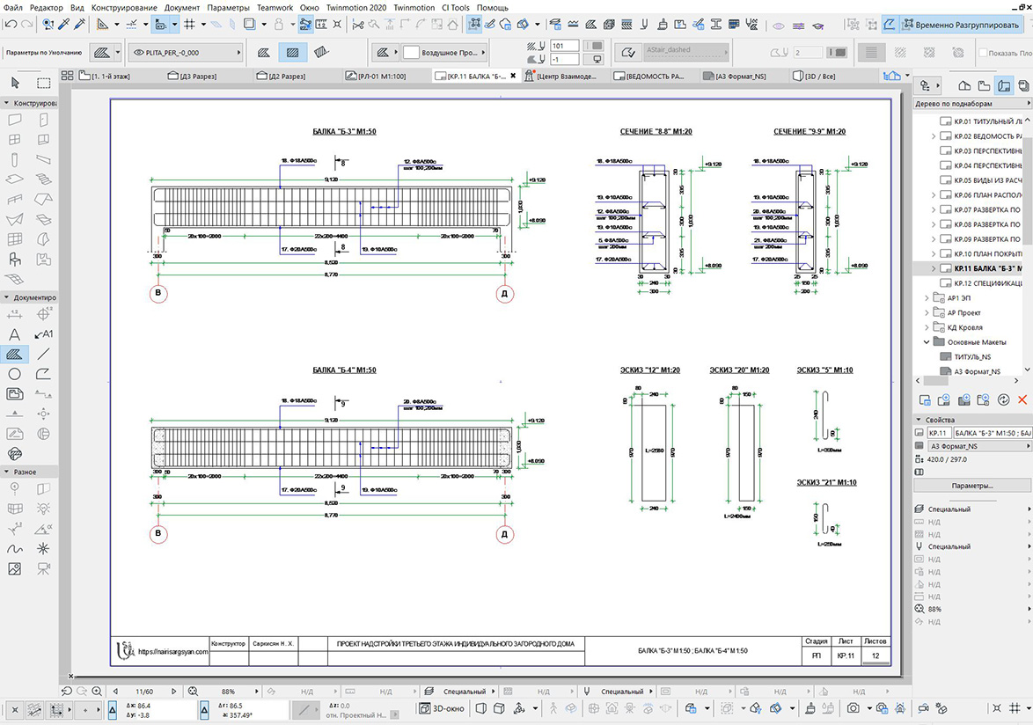The height and width of the screenshot is (725, 1033).
Task: Activate the Text tool 'A' icon
Action: coord(14,334)
